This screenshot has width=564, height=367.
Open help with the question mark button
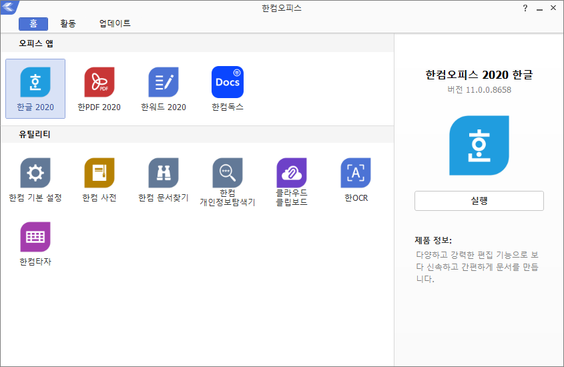525,8
